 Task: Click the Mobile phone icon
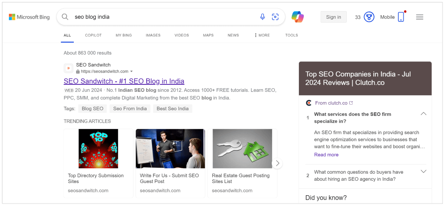coord(401,17)
